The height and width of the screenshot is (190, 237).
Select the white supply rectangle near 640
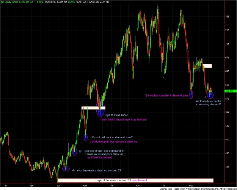(208, 66)
